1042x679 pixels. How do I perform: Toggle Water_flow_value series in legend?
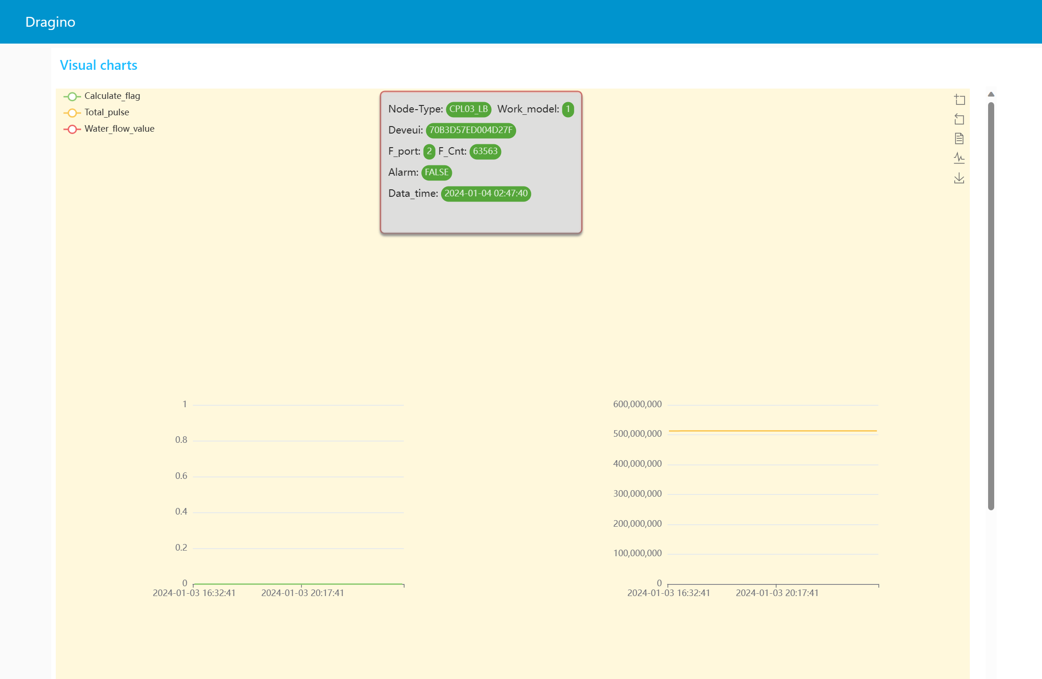(x=109, y=129)
